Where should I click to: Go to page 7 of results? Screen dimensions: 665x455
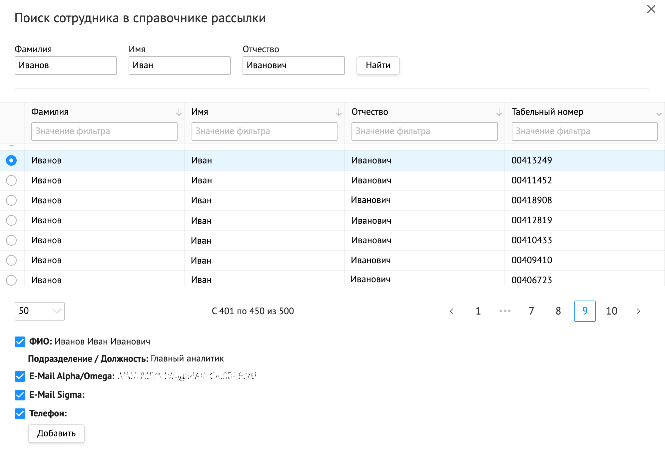click(531, 311)
